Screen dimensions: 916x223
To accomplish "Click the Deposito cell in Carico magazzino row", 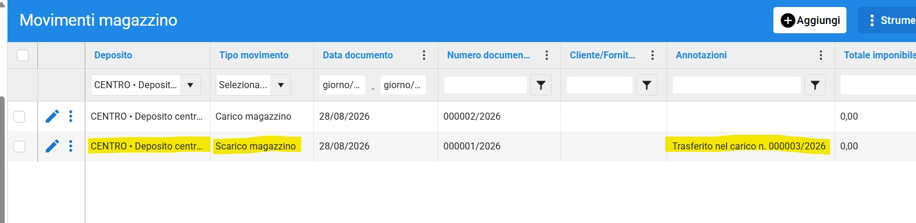I will pos(147,116).
